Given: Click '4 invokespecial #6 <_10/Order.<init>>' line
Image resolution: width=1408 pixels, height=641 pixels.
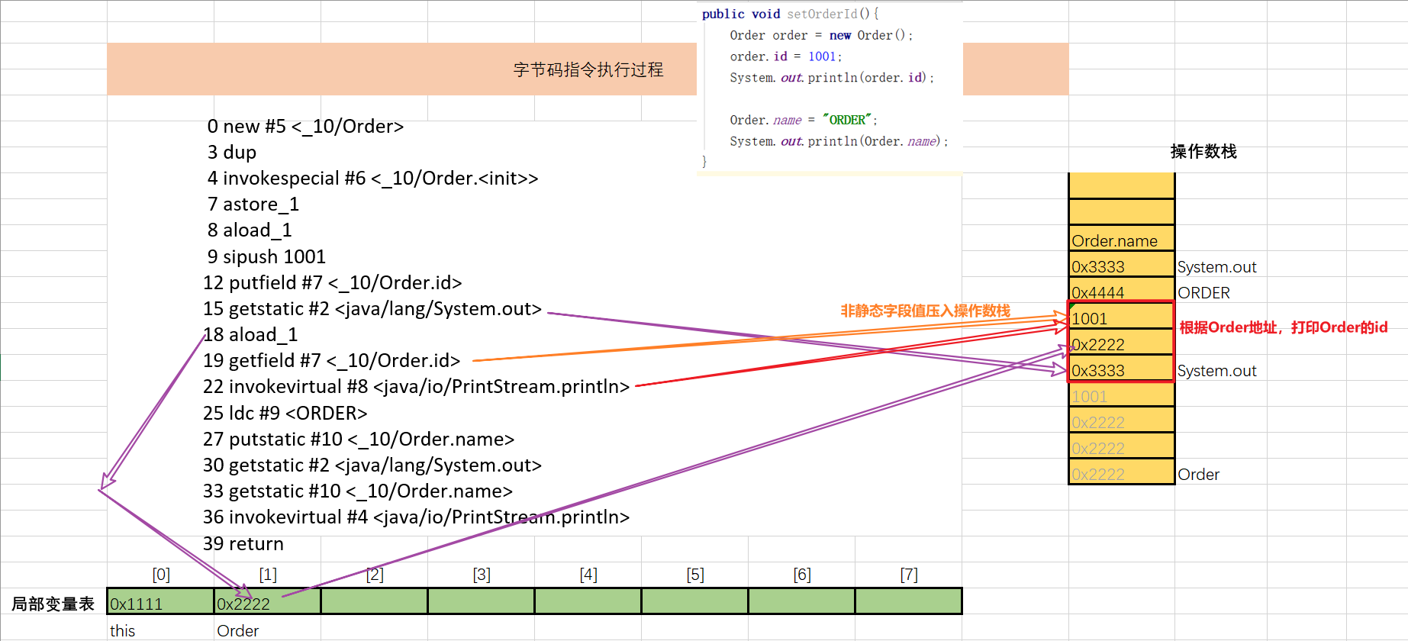Looking at the screenshot, I should [372, 179].
